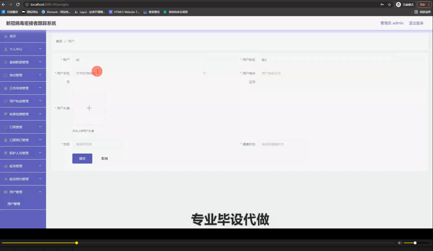Click the 医护人员管理 location pin icon

point(6,153)
